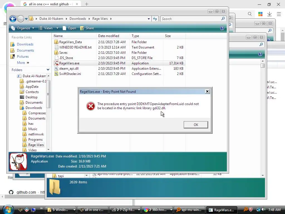Click the volume icon in system tray
Viewport: 285px width, 214px height.
tap(264, 210)
